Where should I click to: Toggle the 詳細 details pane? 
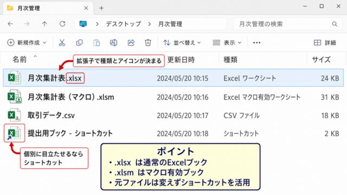(x=325, y=42)
